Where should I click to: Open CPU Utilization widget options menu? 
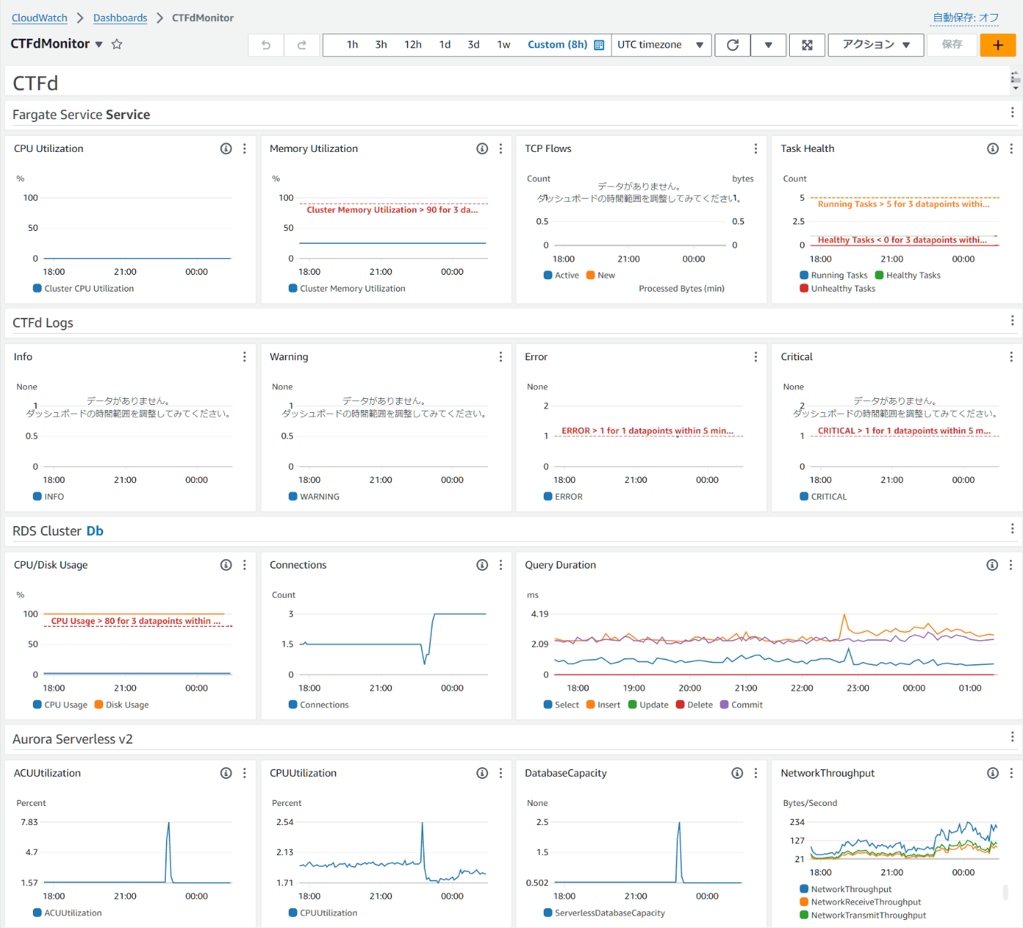tap(245, 148)
